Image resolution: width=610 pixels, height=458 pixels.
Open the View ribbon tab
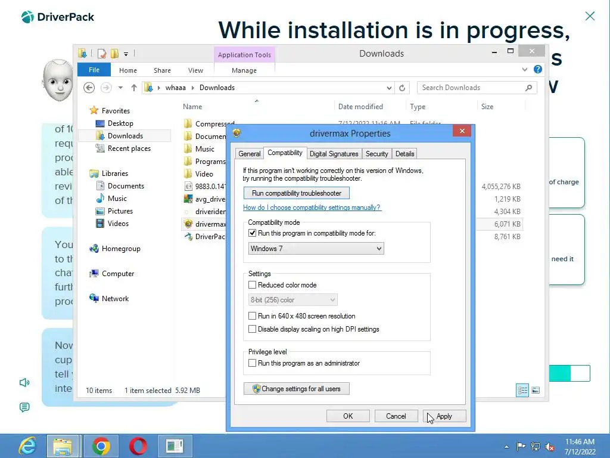(x=195, y=70)
